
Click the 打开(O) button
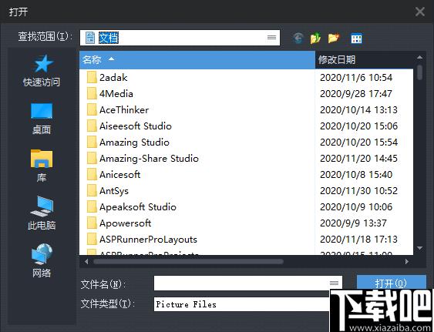391,283
